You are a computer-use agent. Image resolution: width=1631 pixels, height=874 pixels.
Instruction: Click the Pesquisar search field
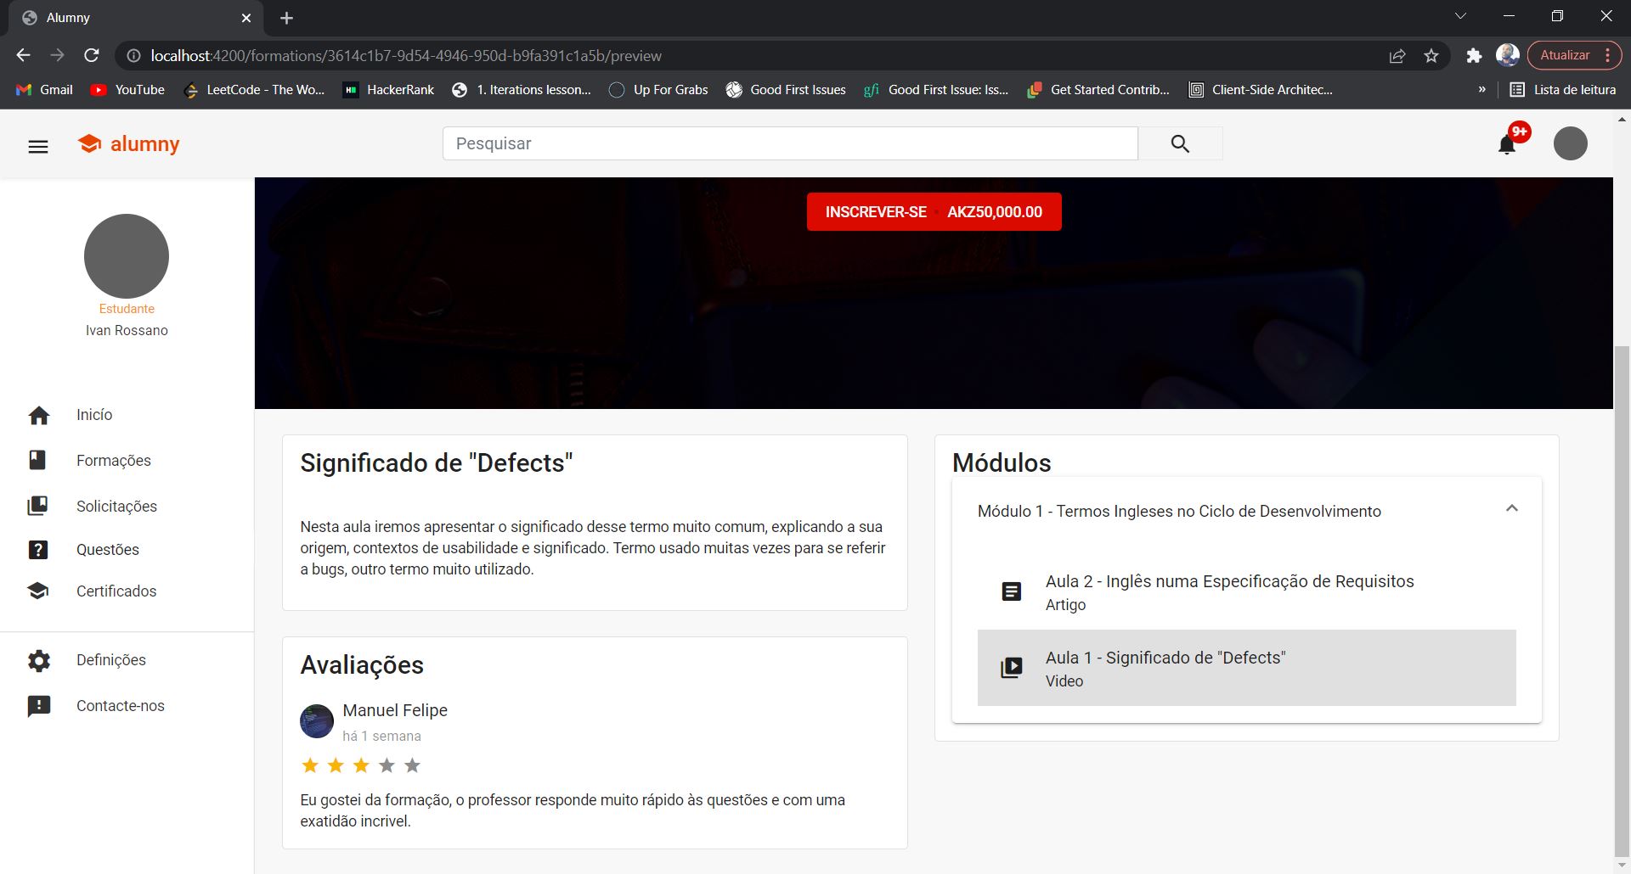coord(790,143)
